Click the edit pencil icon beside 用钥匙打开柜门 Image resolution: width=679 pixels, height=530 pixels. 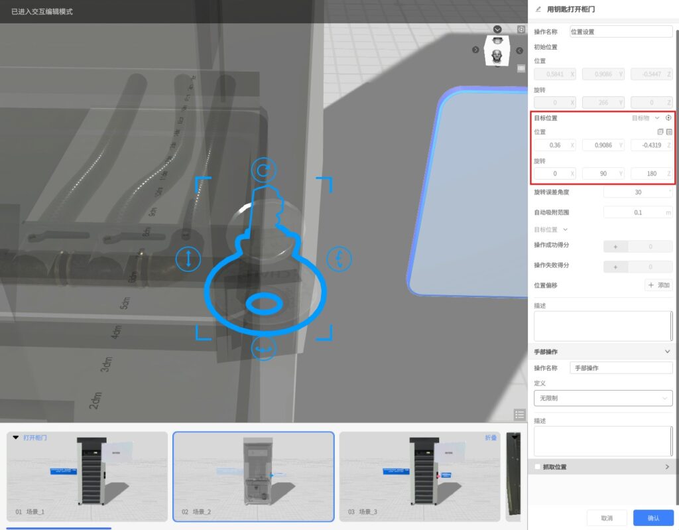click(x=538, y=9)
